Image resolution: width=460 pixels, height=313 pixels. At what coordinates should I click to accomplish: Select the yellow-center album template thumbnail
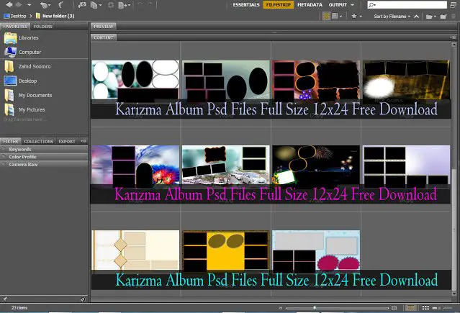click(225, 250)
